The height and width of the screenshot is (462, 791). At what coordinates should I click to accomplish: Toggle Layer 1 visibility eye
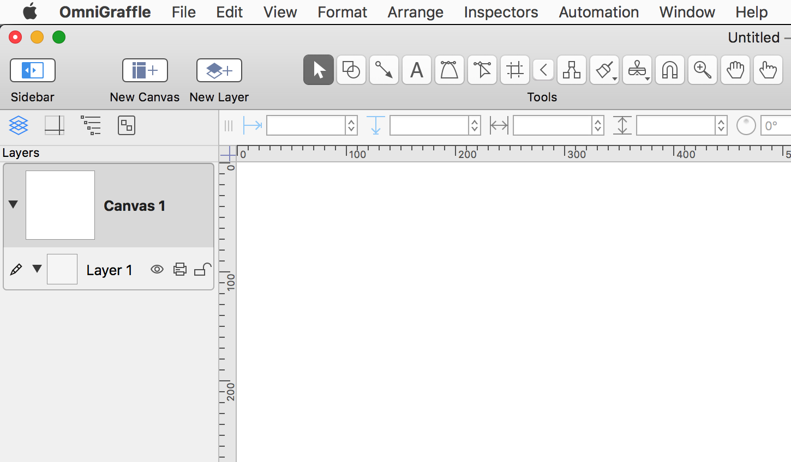coord(157,269)
